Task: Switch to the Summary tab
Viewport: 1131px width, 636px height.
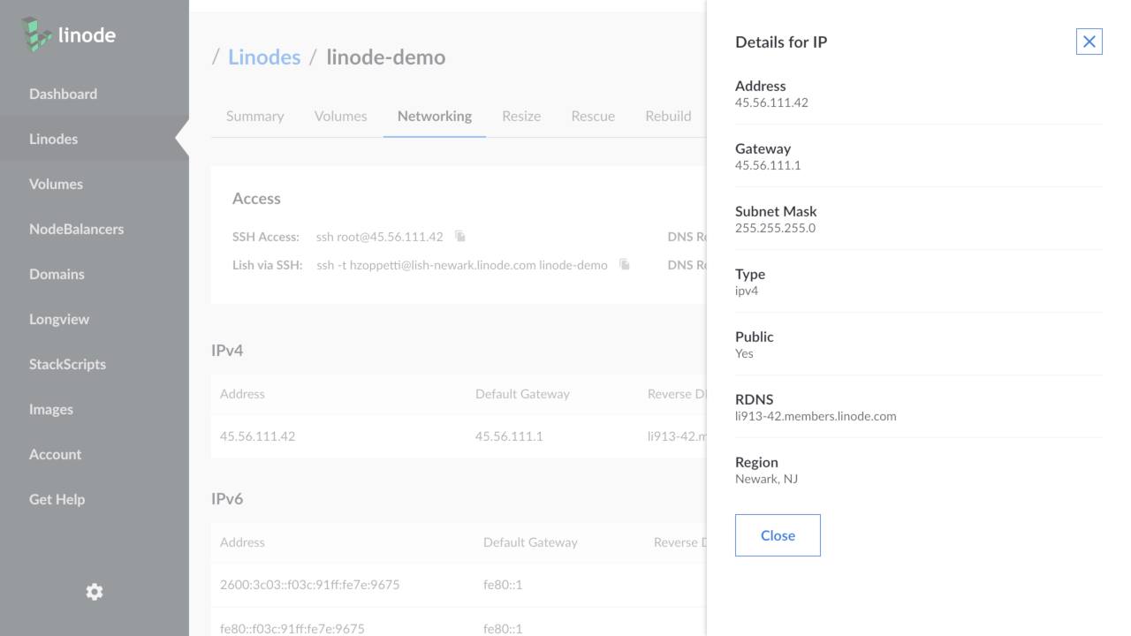Action: (254, 116)
